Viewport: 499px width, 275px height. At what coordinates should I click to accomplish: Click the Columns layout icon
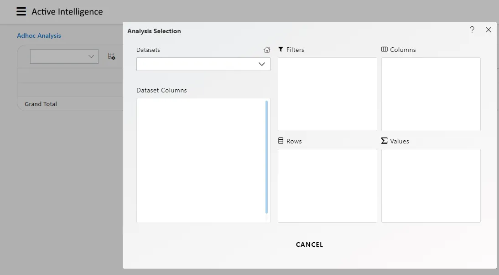click(385, 49)
